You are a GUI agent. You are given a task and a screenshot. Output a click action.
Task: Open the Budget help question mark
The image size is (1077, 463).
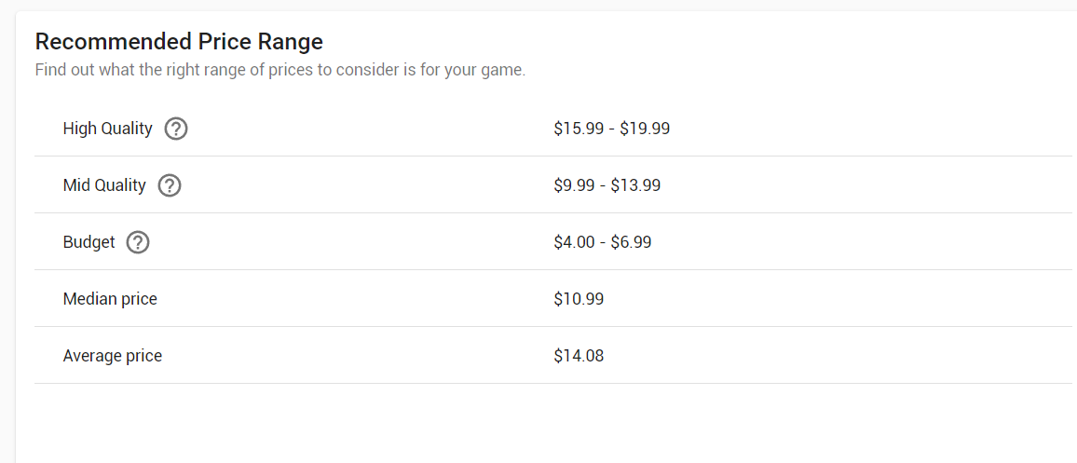[138, 242]
